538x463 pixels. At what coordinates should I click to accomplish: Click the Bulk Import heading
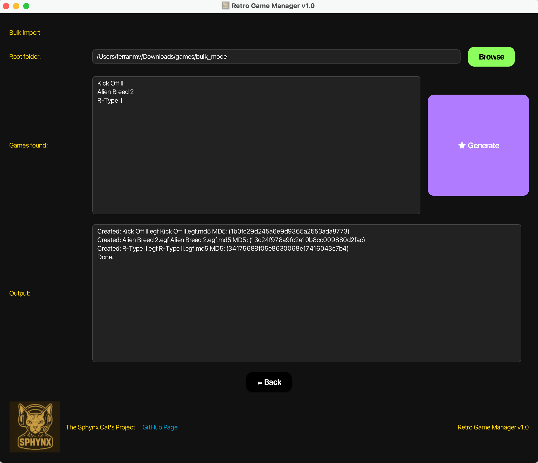(x=25, y=33)
